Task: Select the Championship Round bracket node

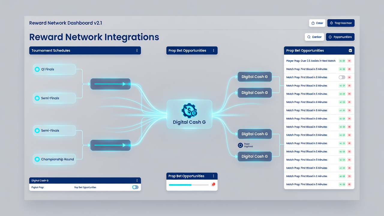Action: tap(54, 159)
